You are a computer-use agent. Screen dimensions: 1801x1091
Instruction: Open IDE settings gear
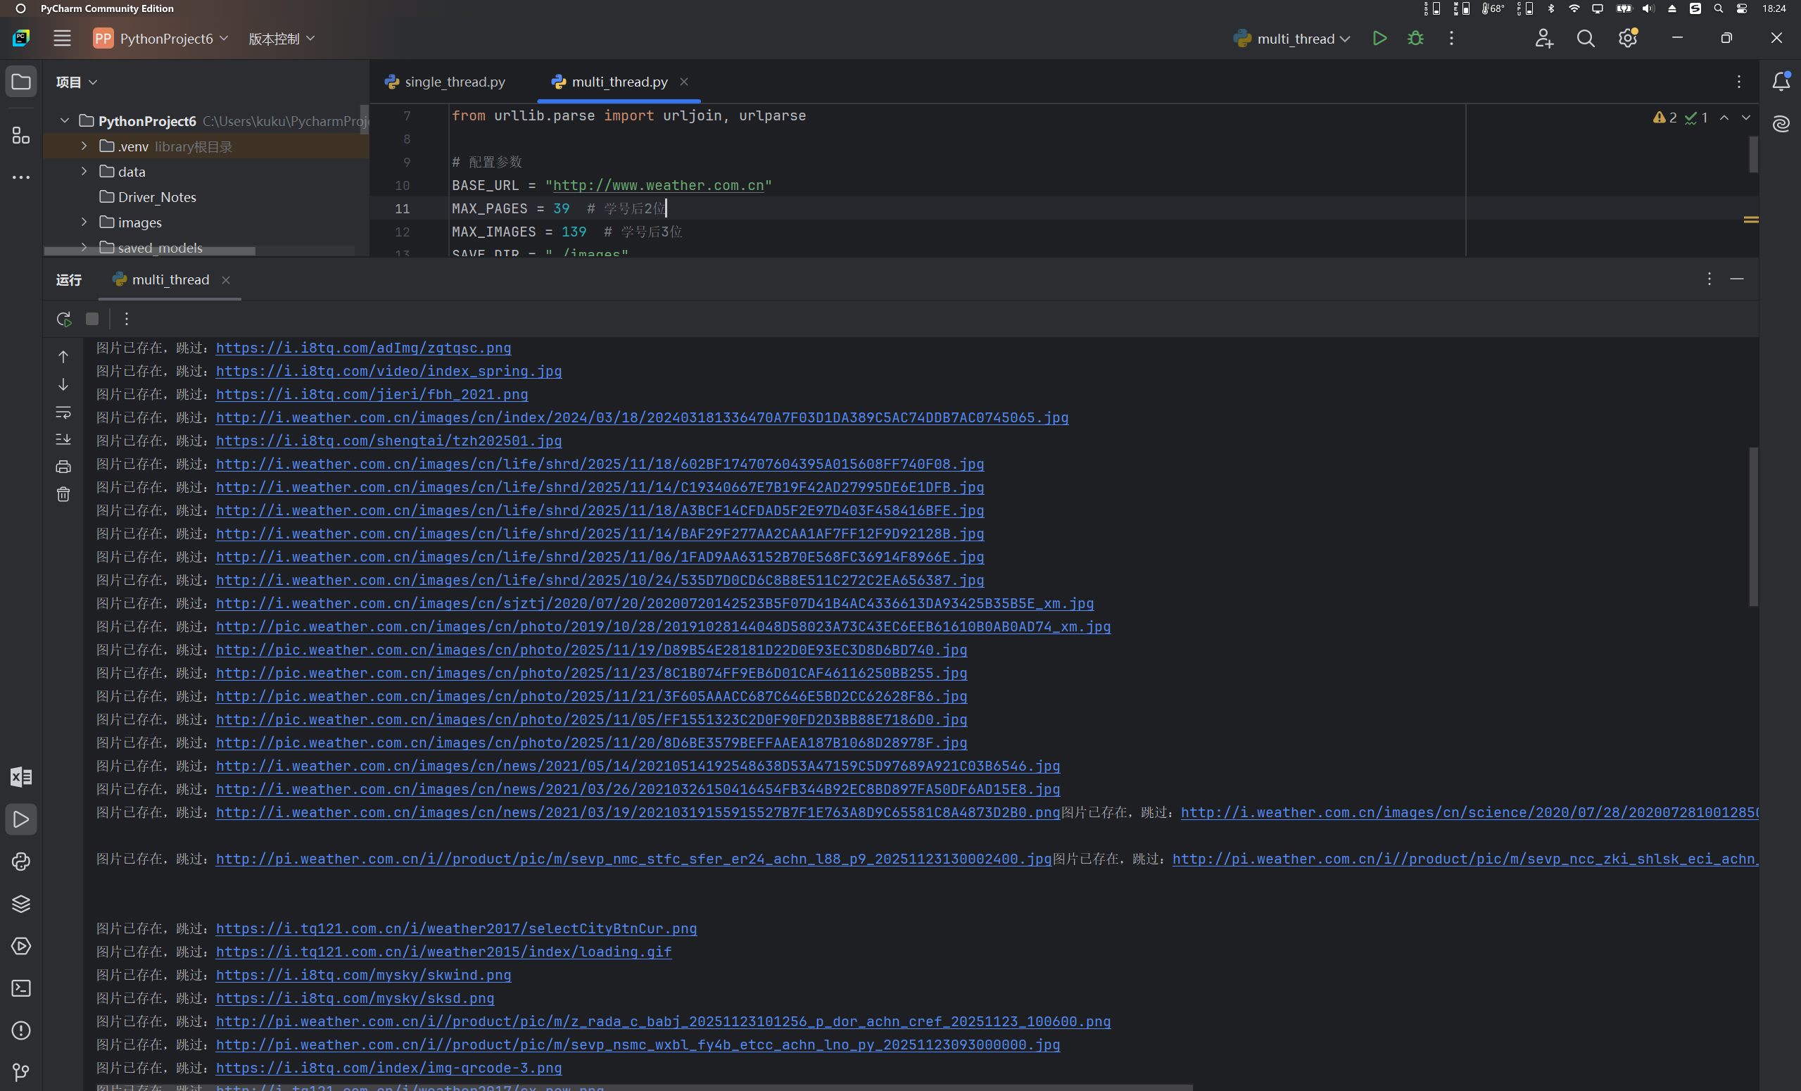pyautogui.click(x=1627, y=39)
